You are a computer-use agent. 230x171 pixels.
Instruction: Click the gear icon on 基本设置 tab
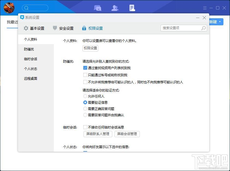click(26, 28)
